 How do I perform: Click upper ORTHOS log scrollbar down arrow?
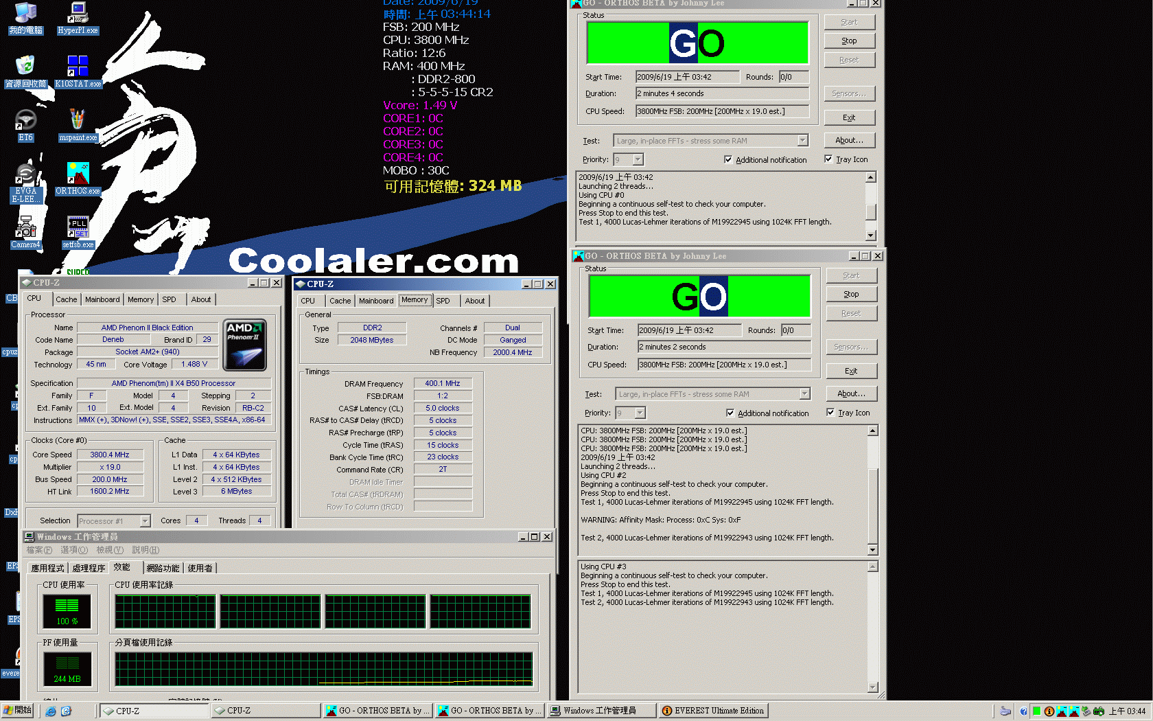870,236
